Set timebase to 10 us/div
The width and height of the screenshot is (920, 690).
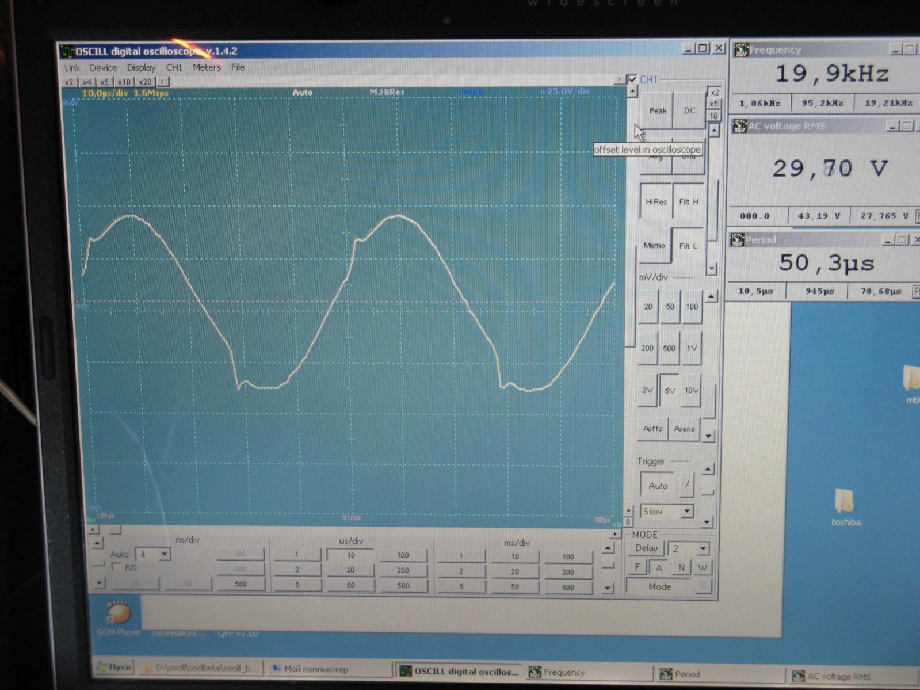point(350,556)
